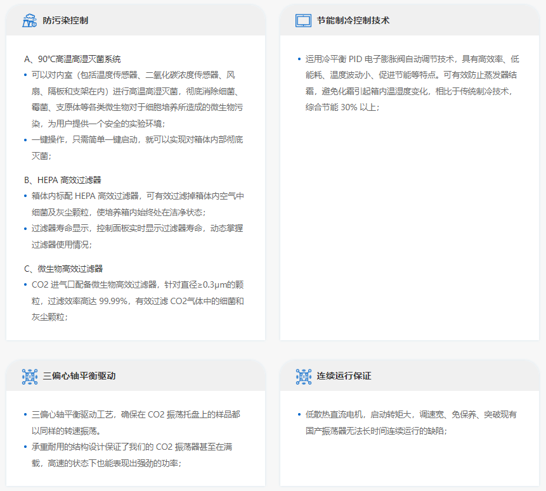Viewport: 546px width, 491px height.
Task: Select the 连续运行保证 heading text
Action: point(344,376)
